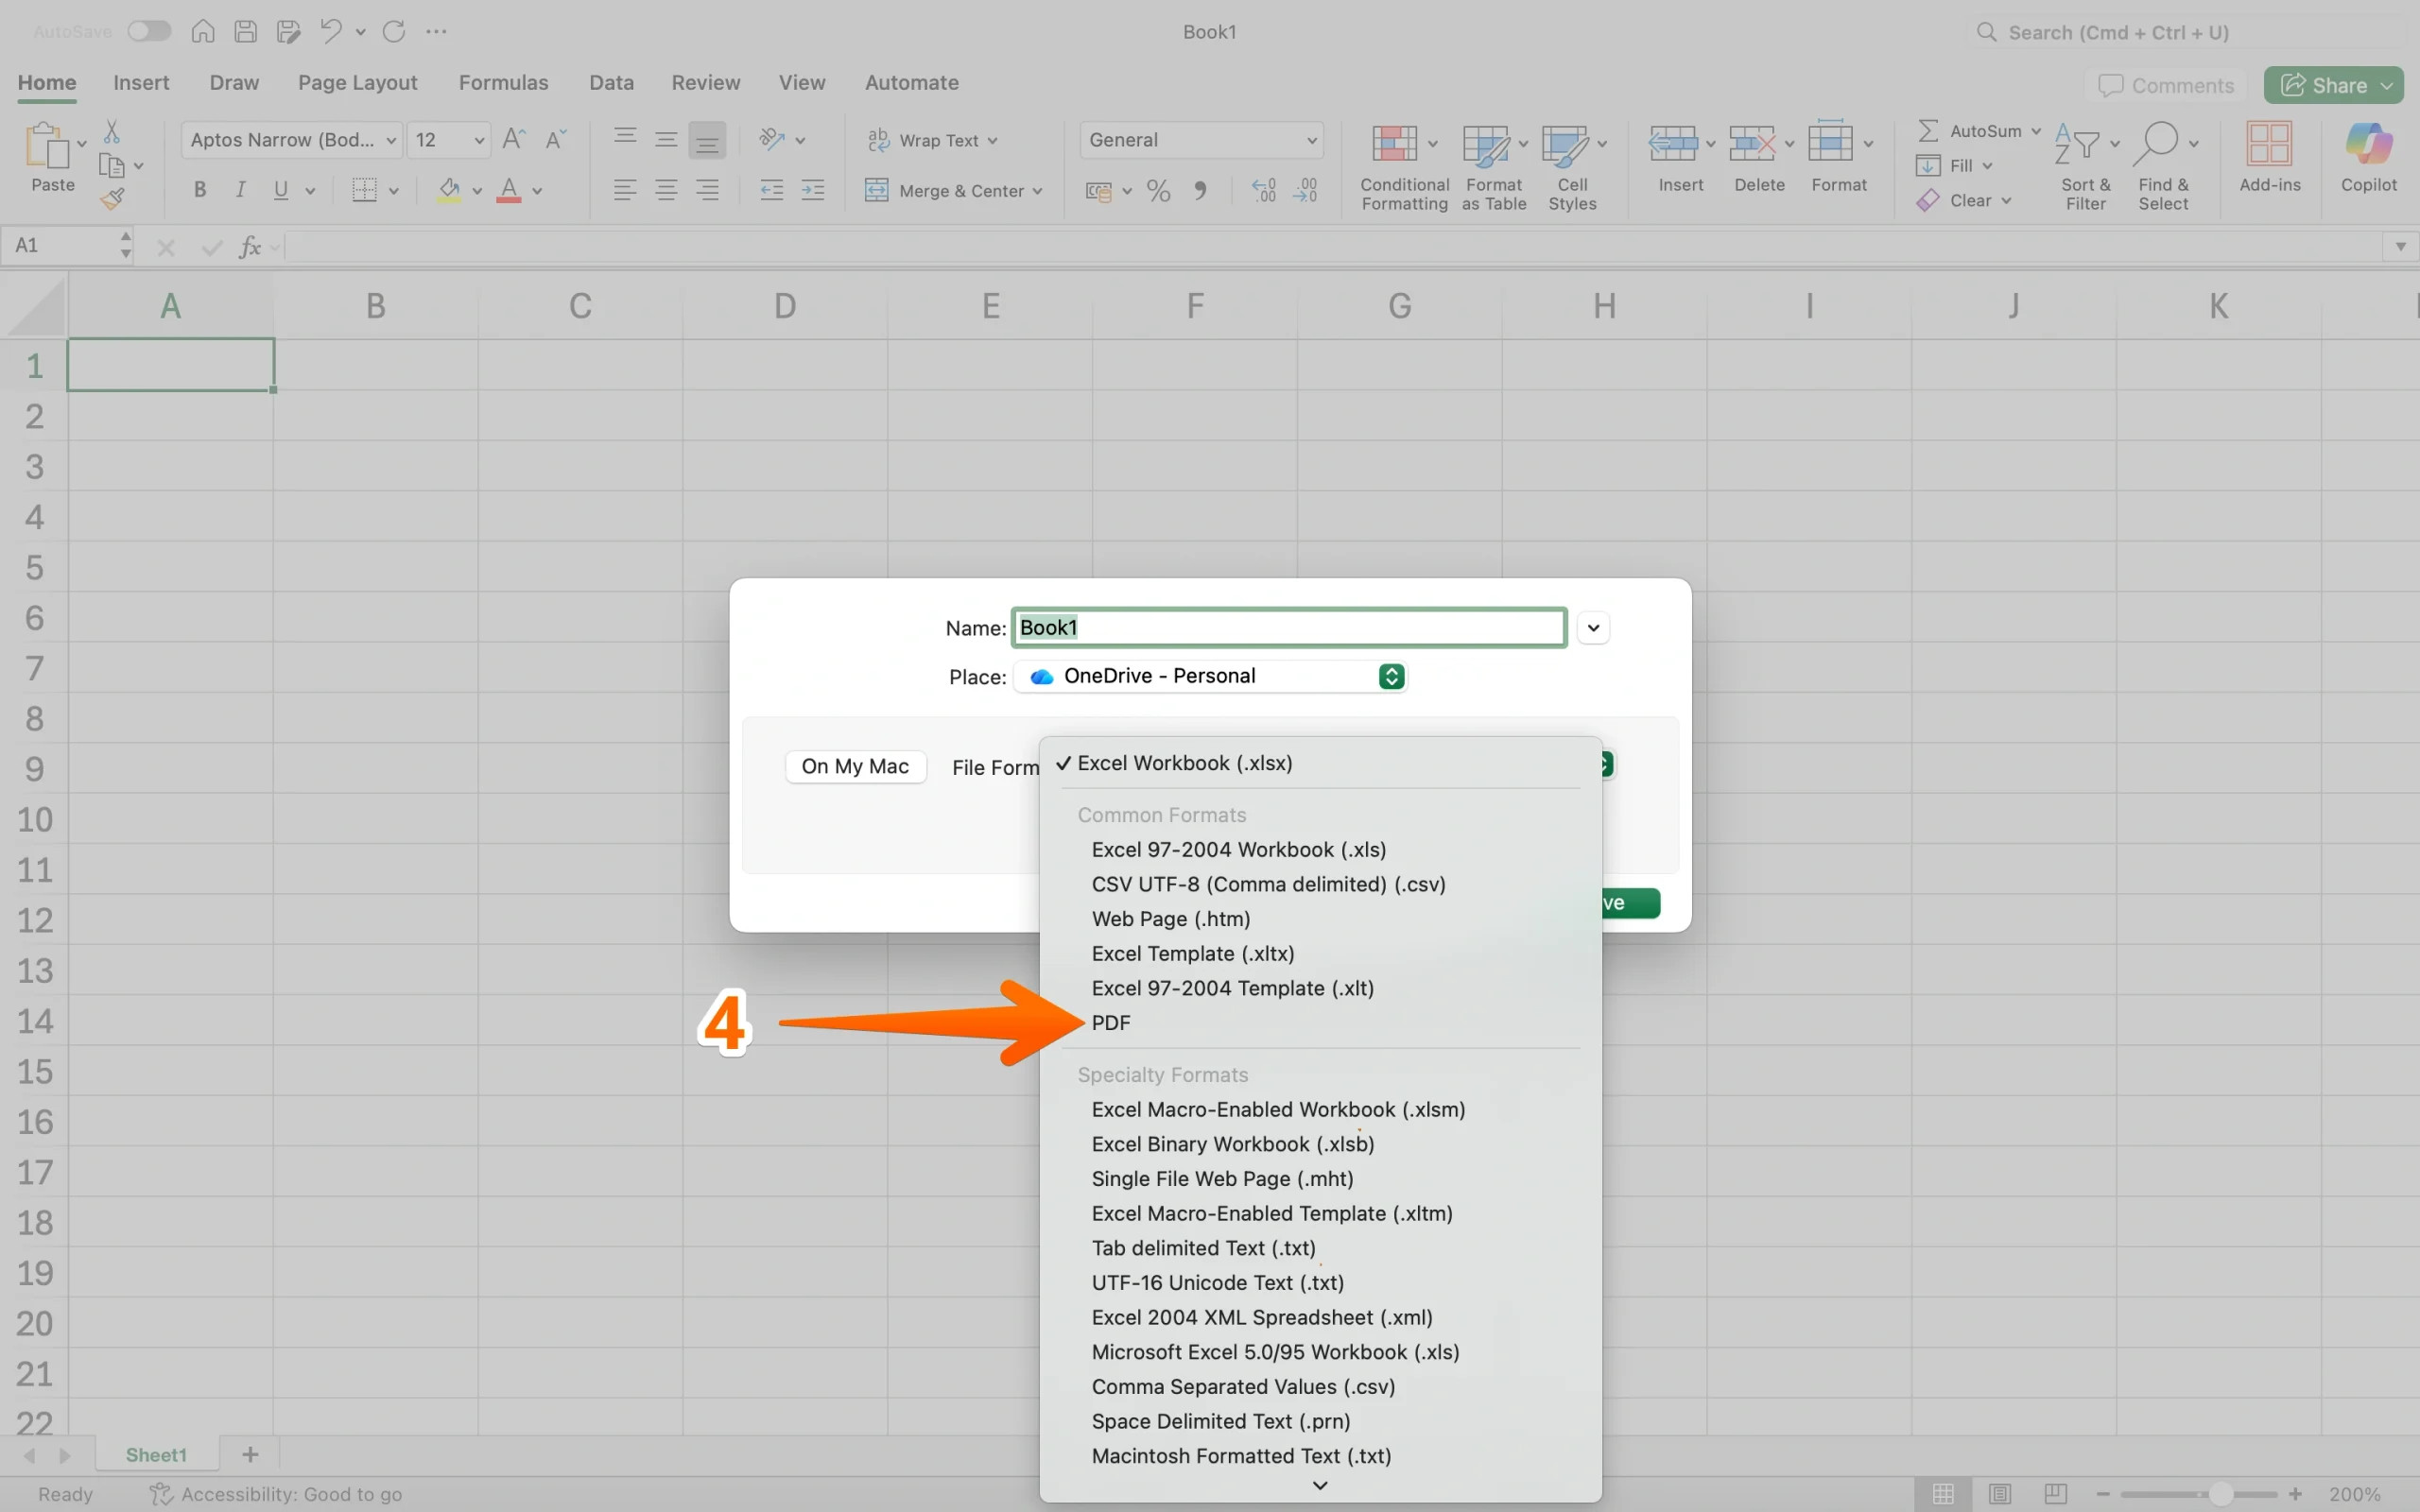This screenshot has height=1512, width=2420.
Task: Click the On My Mac button
Action: pos(855,766)
